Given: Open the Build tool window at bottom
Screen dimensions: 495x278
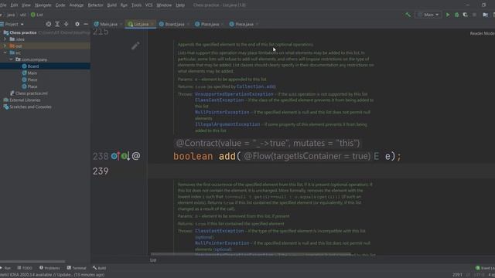Looking at the screenshot, I should tap(100, 268).
